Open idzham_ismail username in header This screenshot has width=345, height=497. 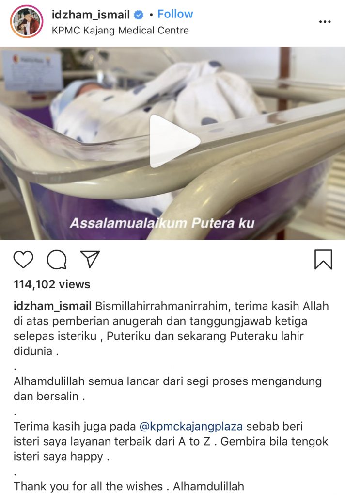coord(91,14)
